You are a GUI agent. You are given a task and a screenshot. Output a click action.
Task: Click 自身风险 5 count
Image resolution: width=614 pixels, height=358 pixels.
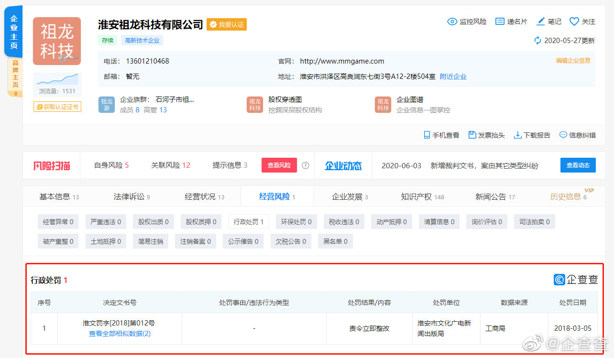pyautogui.click(x=111, y=165)
